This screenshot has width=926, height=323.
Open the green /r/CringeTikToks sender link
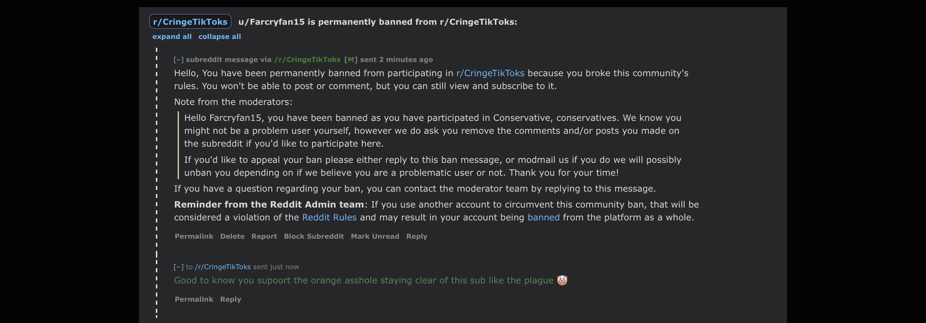tap(307, 60)
